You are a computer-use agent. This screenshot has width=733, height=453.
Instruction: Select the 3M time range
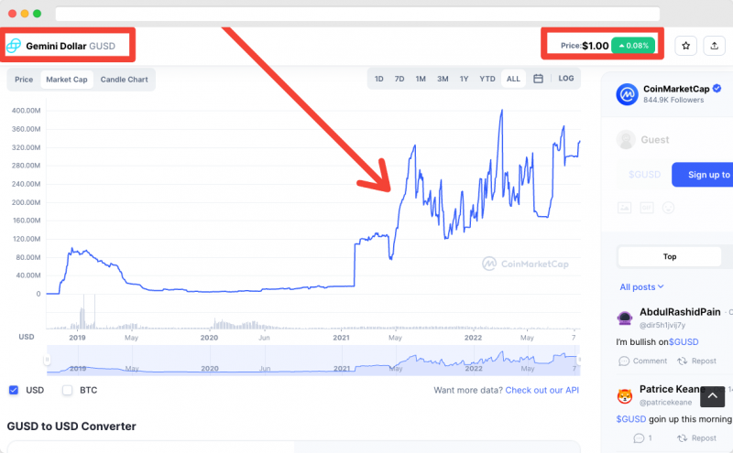pyautogui.click(x=443, y=79)
